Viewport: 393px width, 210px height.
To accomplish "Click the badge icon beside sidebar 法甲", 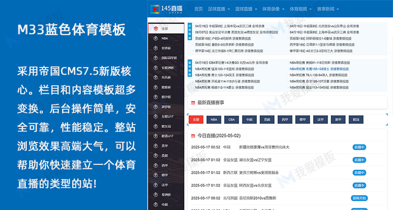I will 156,185.
